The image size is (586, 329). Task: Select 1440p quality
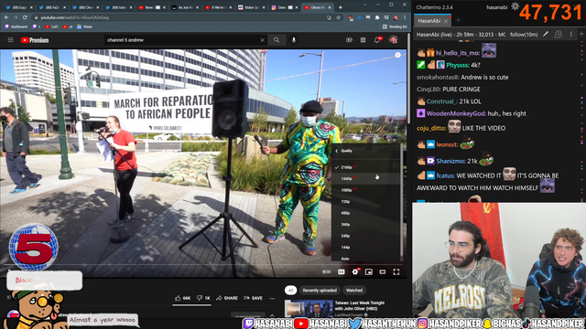(x=366, y=179)
